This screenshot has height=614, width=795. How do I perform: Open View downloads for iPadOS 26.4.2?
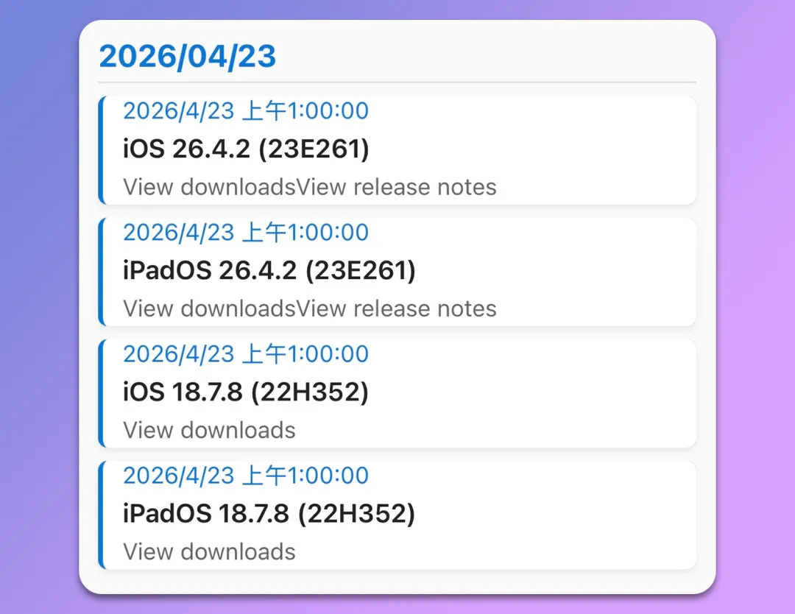209,308
